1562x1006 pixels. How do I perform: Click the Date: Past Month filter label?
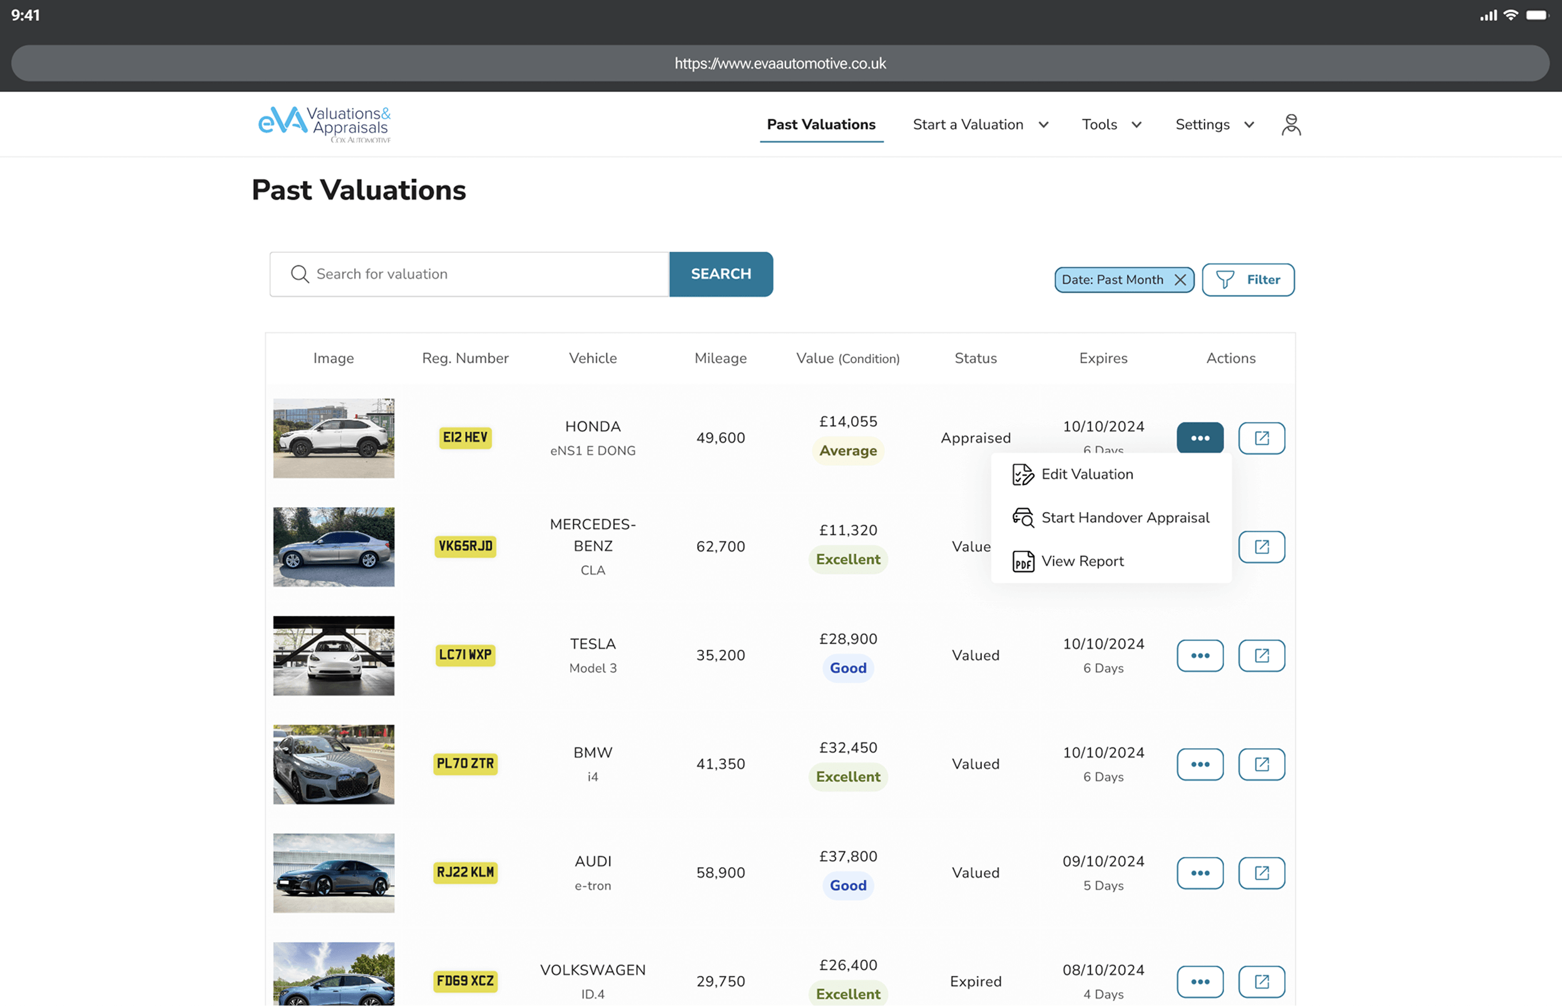1112,280
